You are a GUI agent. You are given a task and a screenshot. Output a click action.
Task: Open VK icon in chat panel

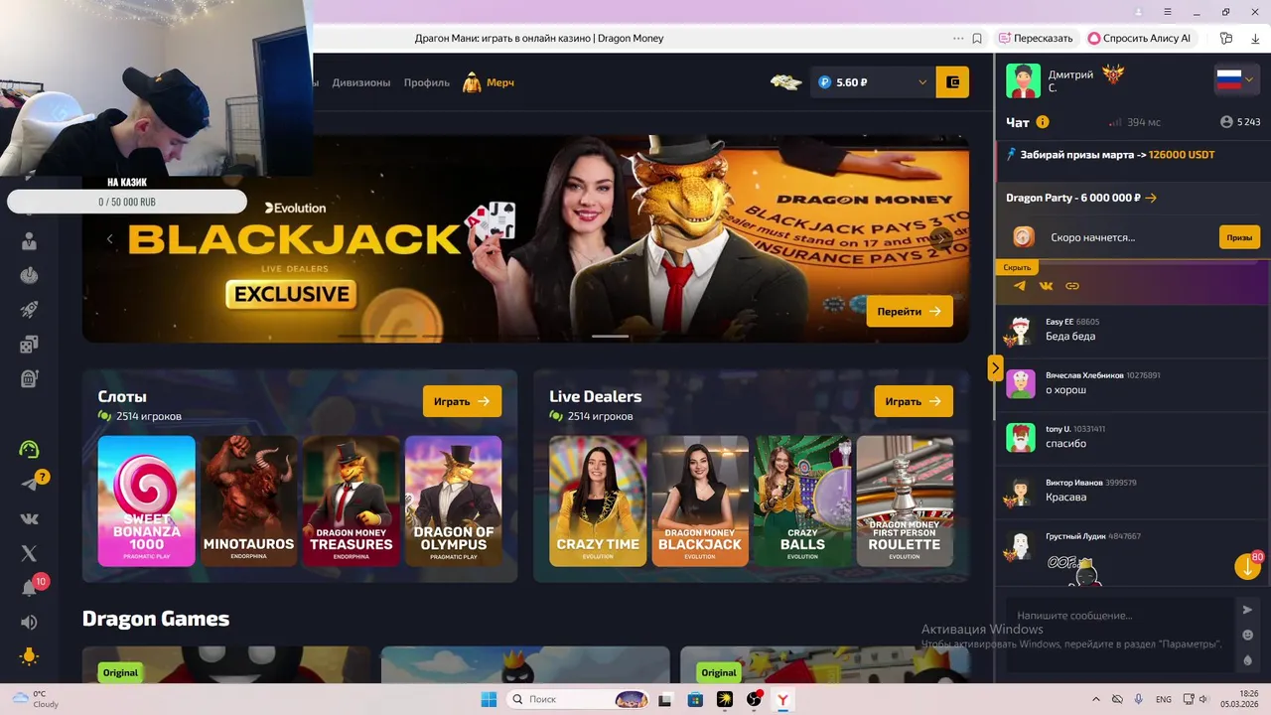point(1046,286)
